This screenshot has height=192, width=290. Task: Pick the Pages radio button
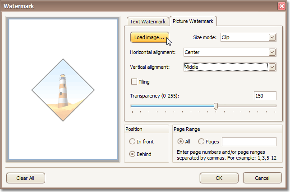click(201, 142)
